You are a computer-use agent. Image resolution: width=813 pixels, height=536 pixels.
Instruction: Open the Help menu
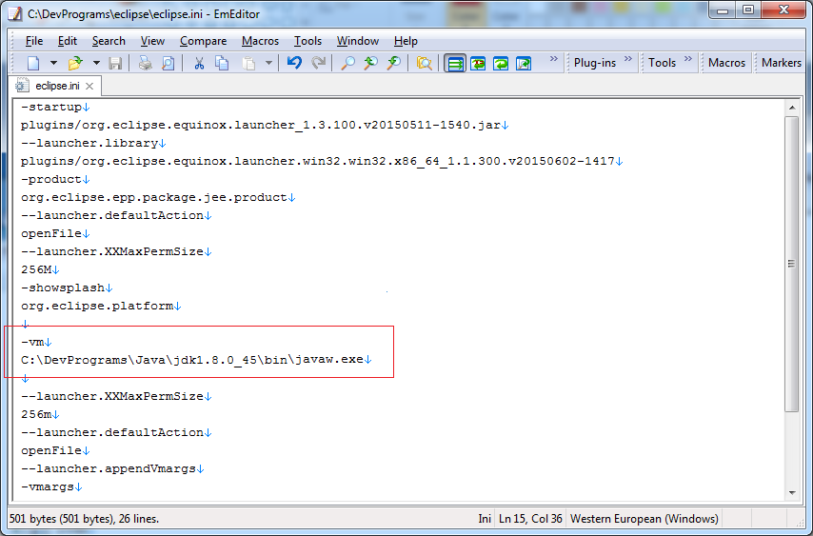click(406, 41)
